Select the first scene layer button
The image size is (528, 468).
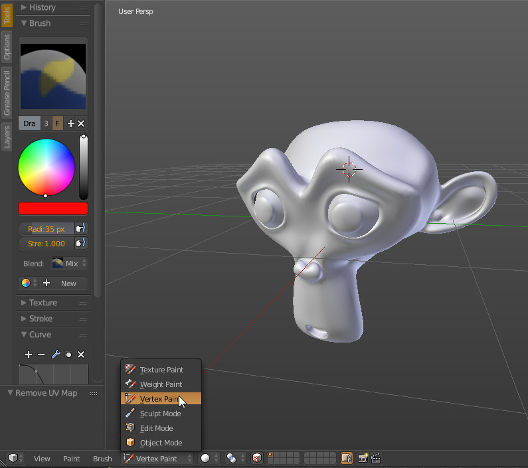270,455
